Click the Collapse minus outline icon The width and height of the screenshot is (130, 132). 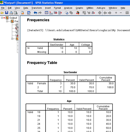[x=121, y=13]
